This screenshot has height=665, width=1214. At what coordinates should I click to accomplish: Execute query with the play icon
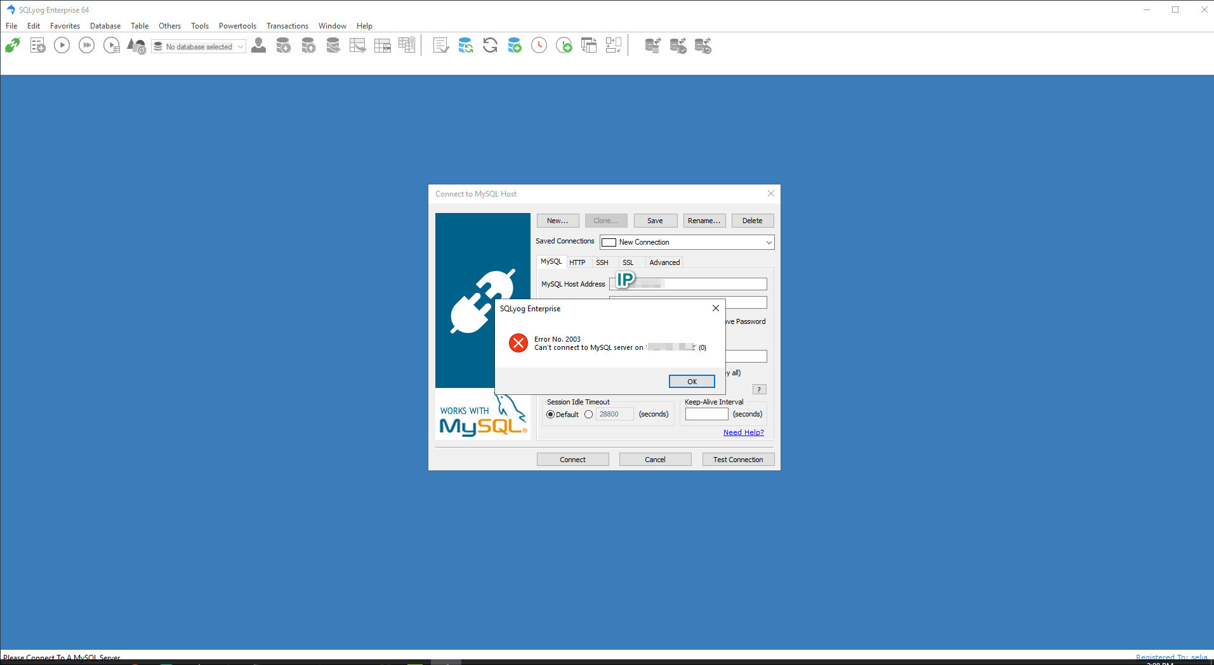click(x=62, y=45)
